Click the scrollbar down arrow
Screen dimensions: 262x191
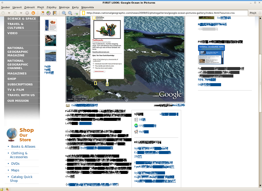pos(260,186)
